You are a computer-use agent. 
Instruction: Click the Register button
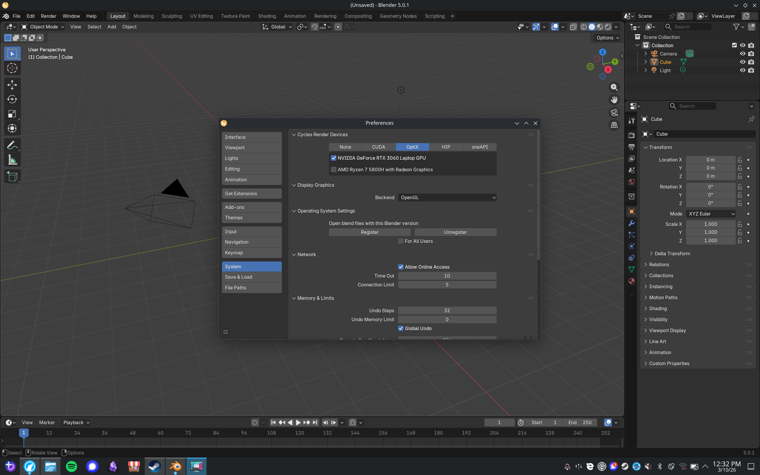pos(369,232)
